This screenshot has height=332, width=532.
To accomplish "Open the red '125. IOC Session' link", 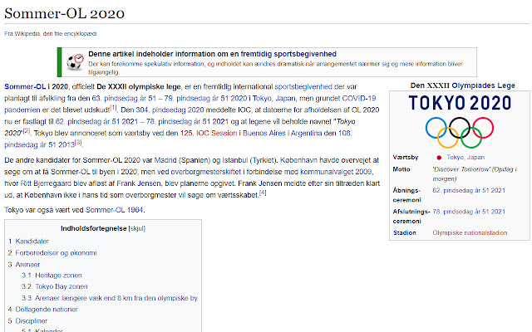I will tap(209, 133).
